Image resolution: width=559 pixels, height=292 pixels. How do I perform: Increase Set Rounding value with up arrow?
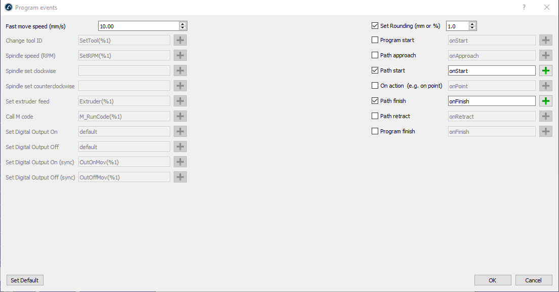(x=472, y=24)
